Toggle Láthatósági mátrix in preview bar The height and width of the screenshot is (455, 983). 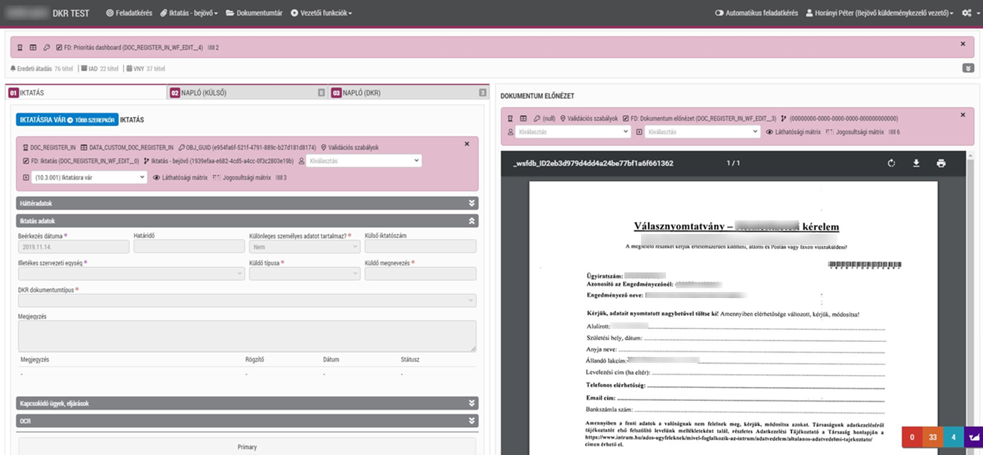(793, 131)
